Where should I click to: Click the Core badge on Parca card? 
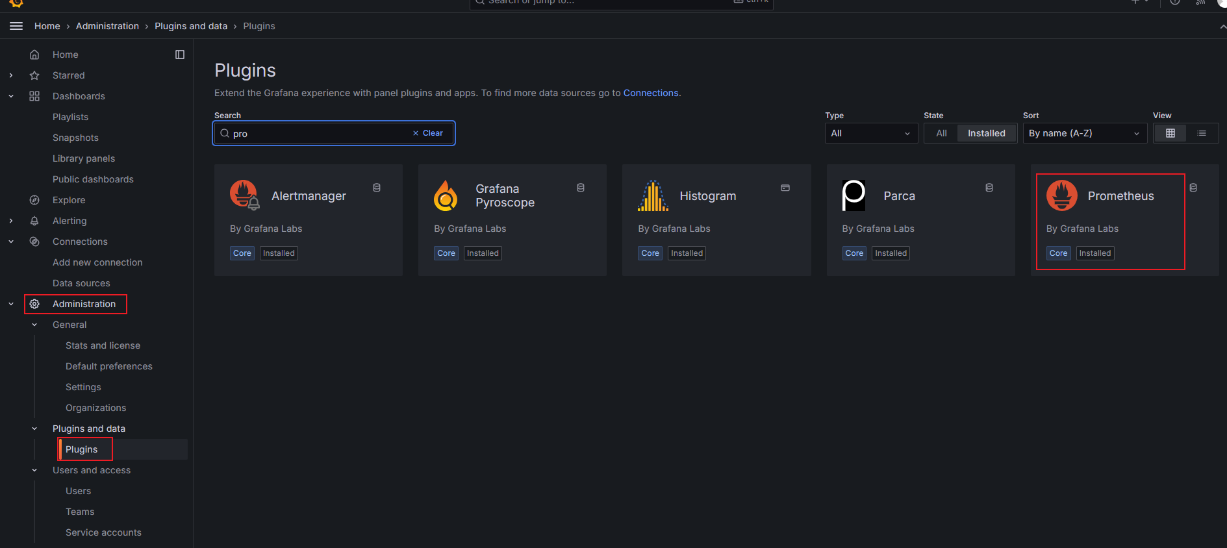click(x=854, y=253)
